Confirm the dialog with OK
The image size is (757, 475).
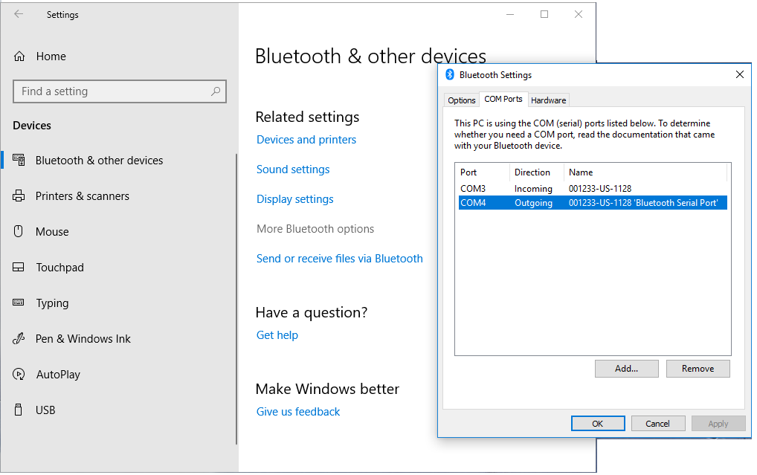(597, 424)
